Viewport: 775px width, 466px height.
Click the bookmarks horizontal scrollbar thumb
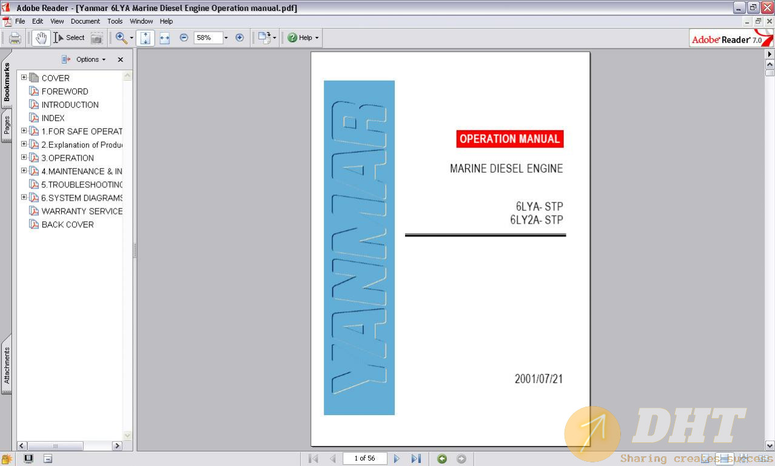(55, 445)
